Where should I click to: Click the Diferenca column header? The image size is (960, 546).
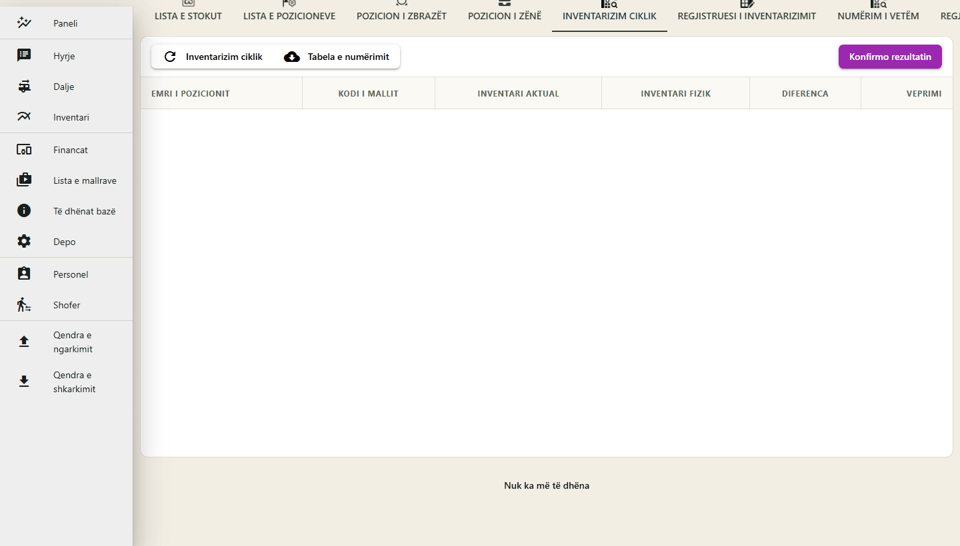pyautogui.click(x=805, y=93)
